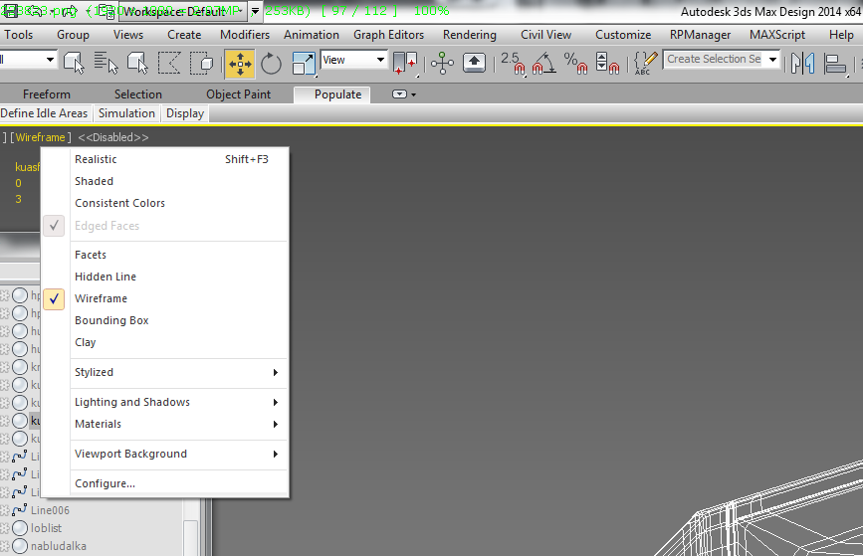
Task: Click the Create Selection Set input field
Action: 713,60
